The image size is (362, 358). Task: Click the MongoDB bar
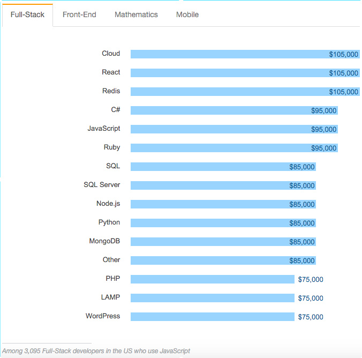coord(223,242)
